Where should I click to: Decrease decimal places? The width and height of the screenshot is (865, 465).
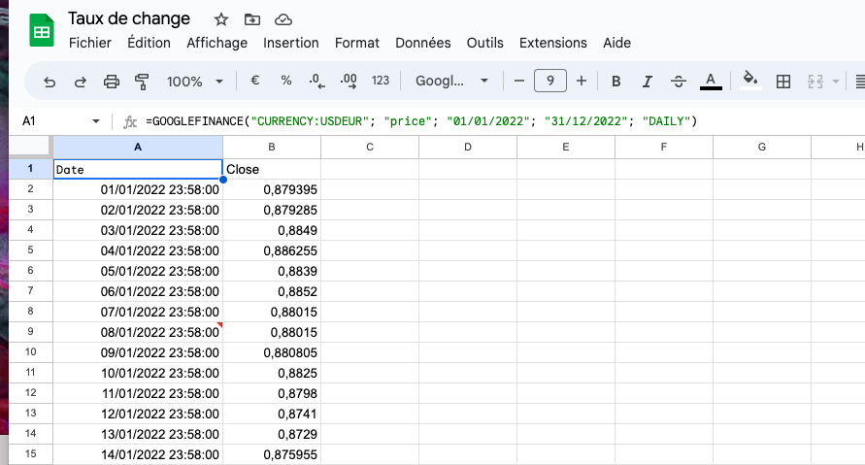click(x=316, y=82)
